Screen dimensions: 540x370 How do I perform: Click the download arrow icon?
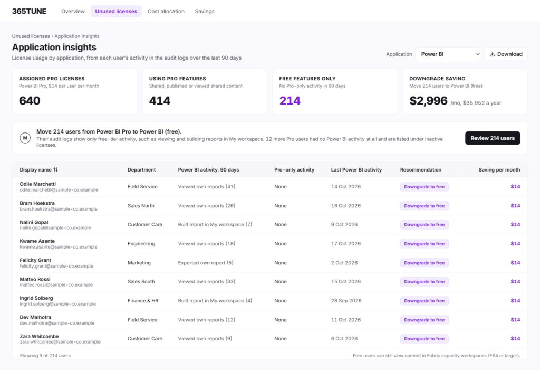(492, 54)
